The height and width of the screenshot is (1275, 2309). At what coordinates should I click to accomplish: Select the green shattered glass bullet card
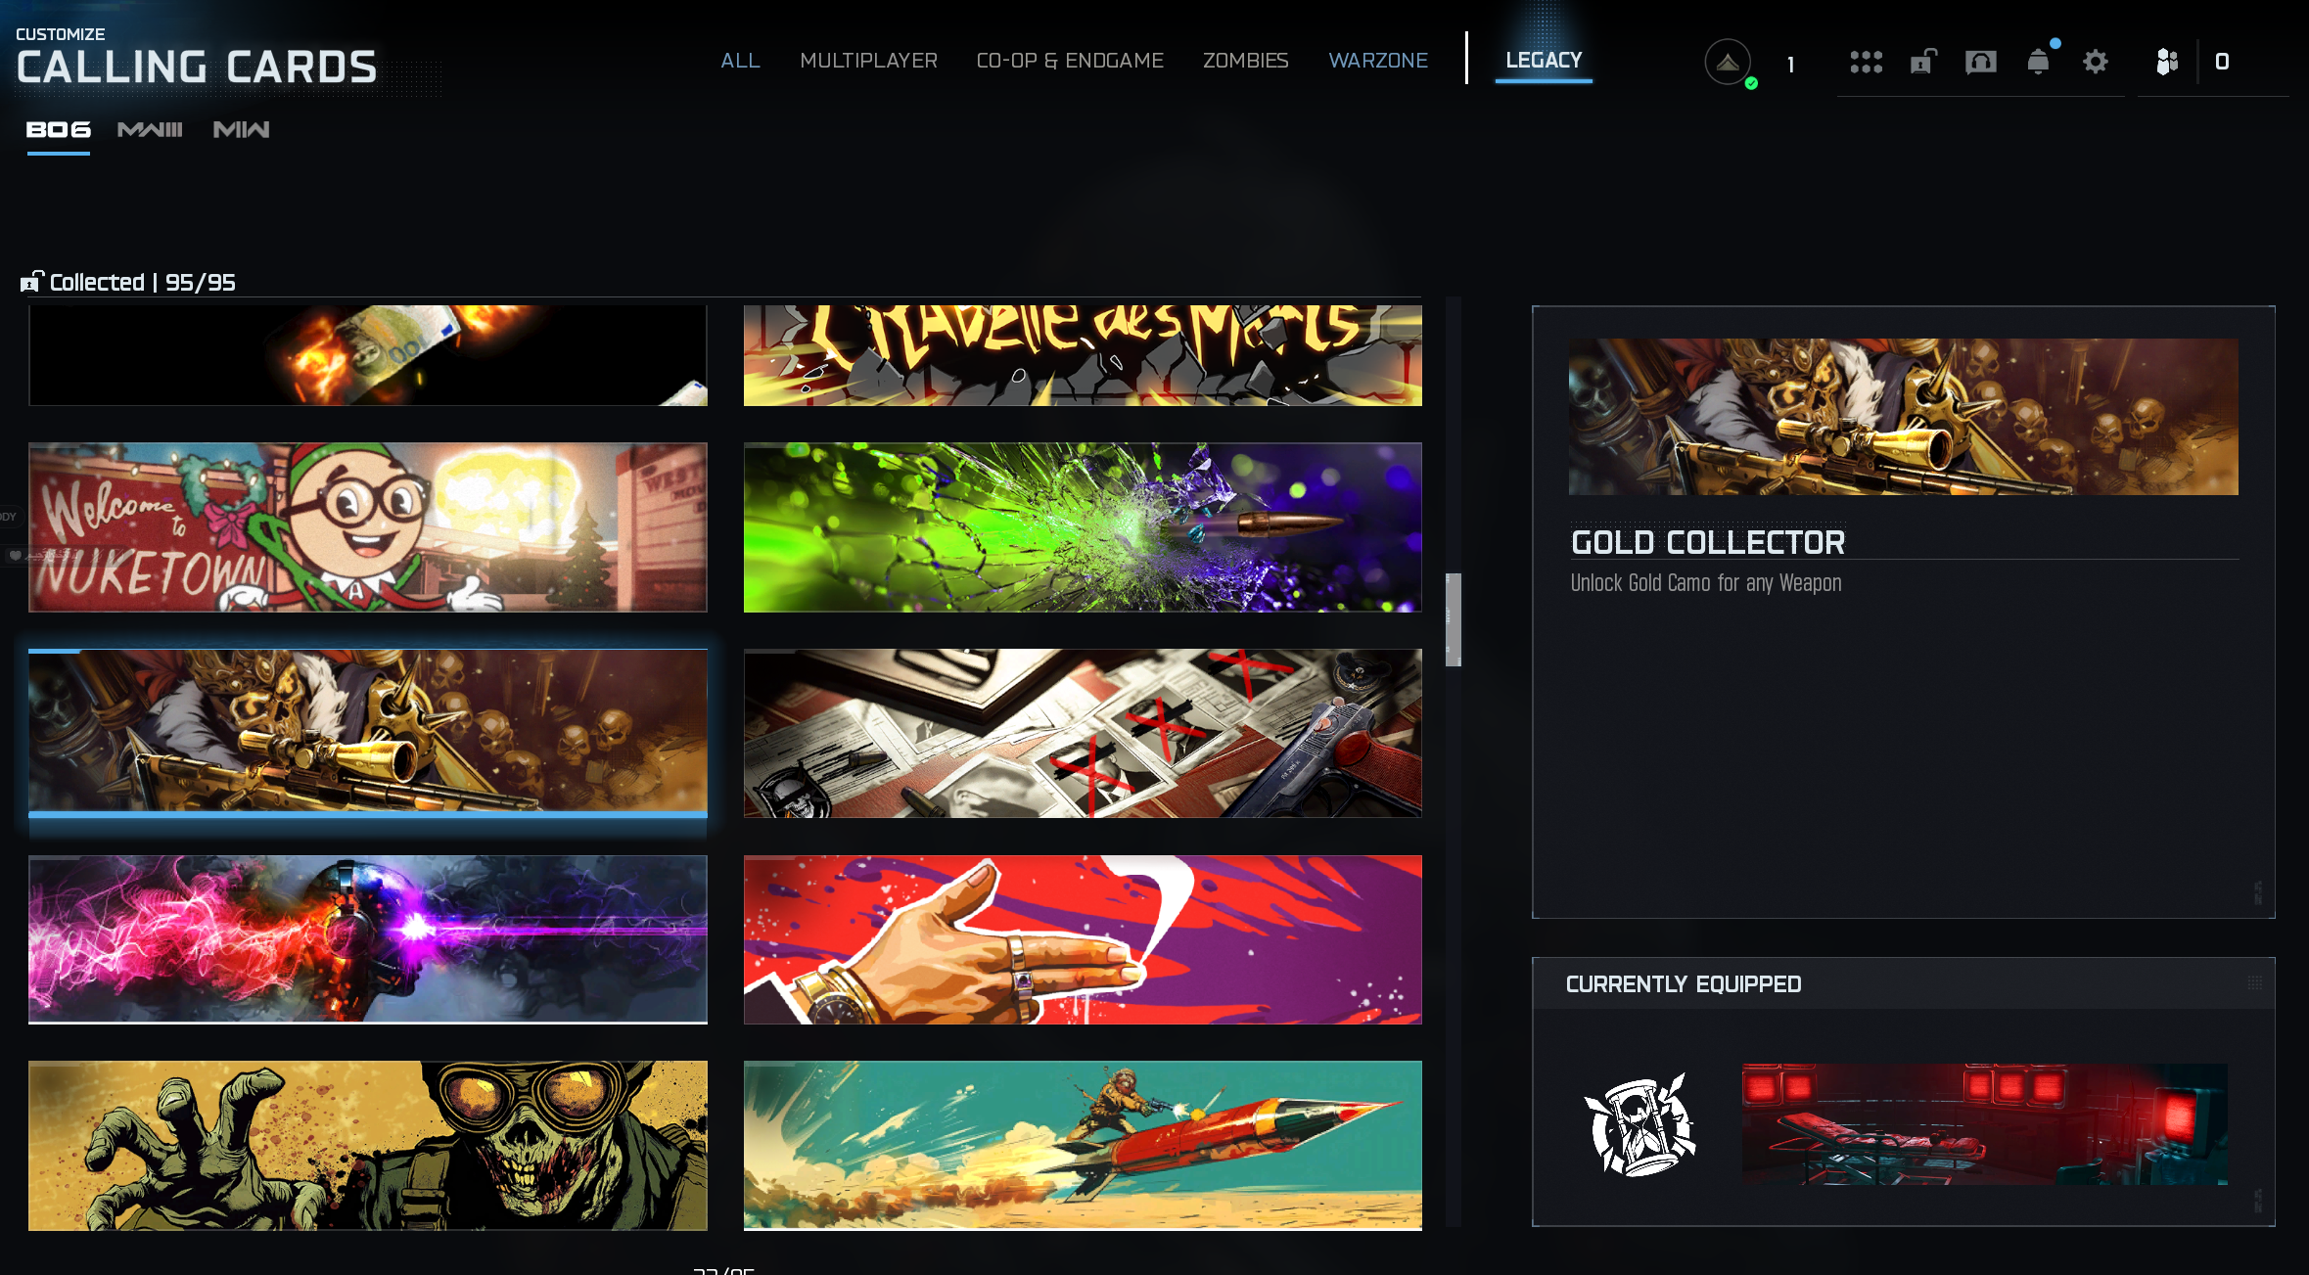click(1083, 527)
